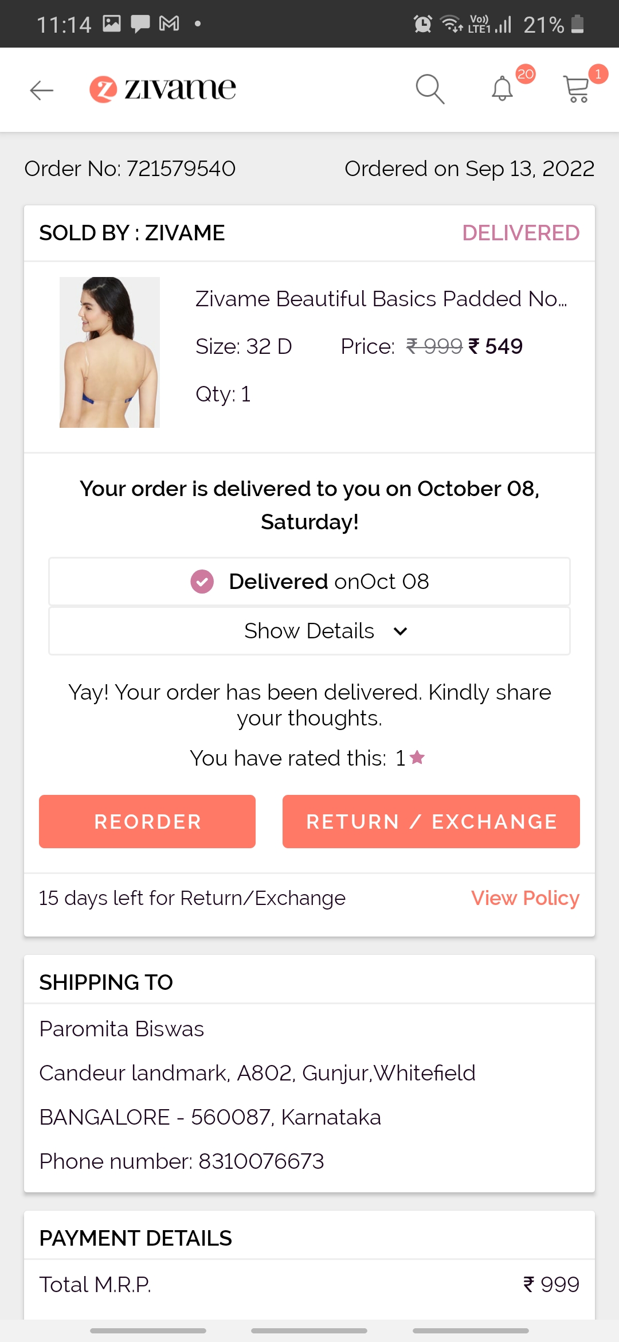
Task: Tap the rating star icon
Action: tap(417, 758)
